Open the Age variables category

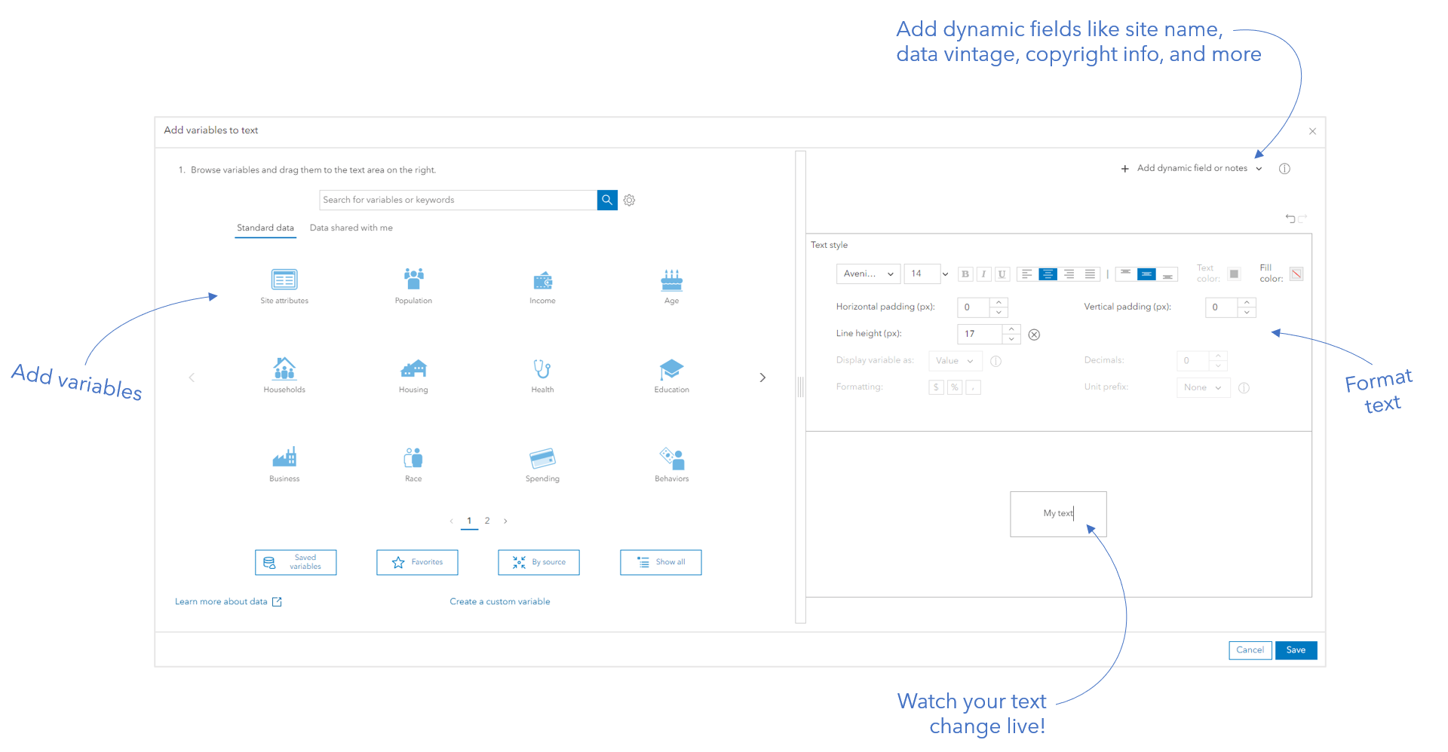click(671, 286)
